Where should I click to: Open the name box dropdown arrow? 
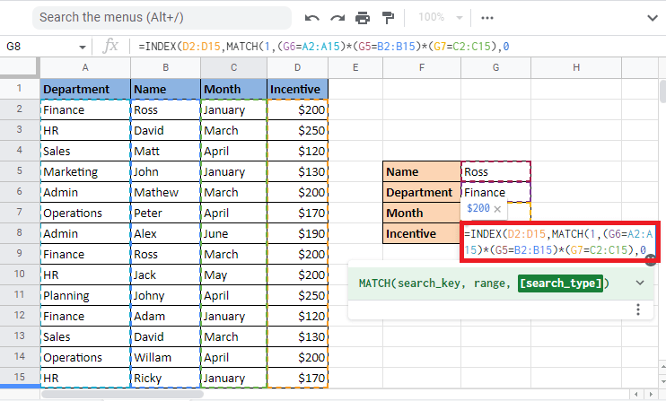(x=83, y=46)
